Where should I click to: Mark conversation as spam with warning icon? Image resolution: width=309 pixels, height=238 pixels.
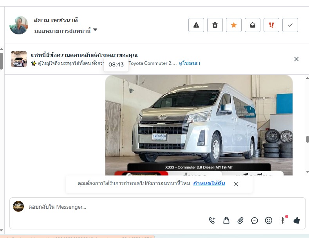pyautogui.click(x=196, y=25)
